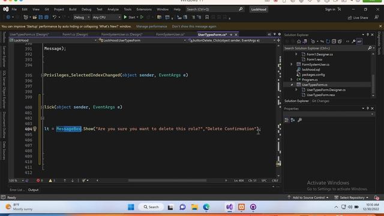Viewport: 384px width, 216px height.
Task: Click Show All Files icon in Solution Explorer
Action: (x=340, y=41)
